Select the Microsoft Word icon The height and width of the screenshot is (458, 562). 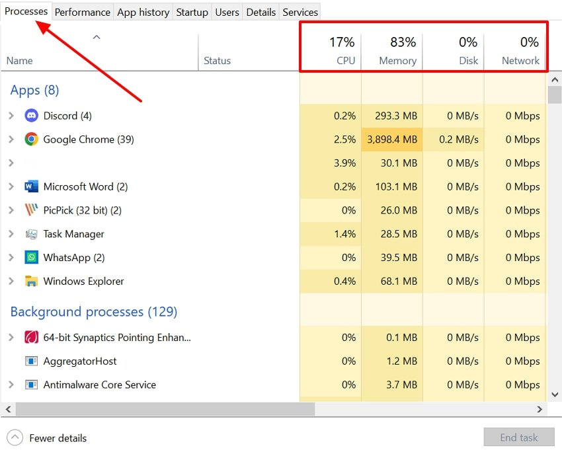click(31, 186)
